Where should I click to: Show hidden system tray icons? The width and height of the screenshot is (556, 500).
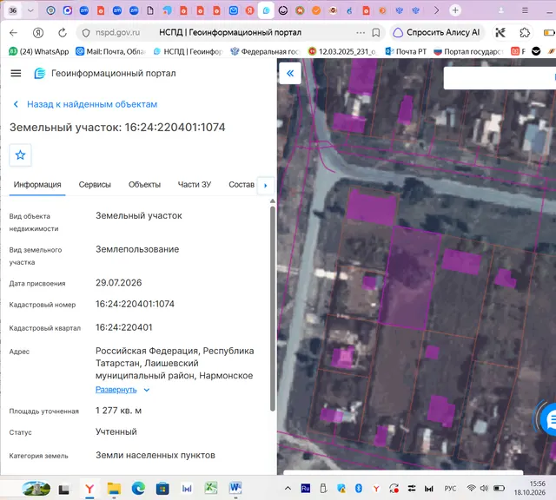[288, 489]
